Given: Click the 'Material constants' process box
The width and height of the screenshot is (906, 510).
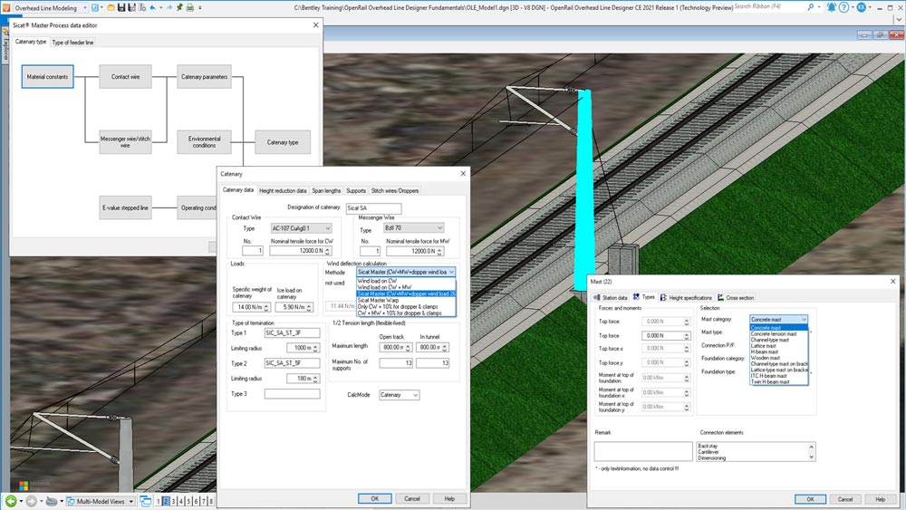Looking at the screenshot, I should (x=47, y=76).
